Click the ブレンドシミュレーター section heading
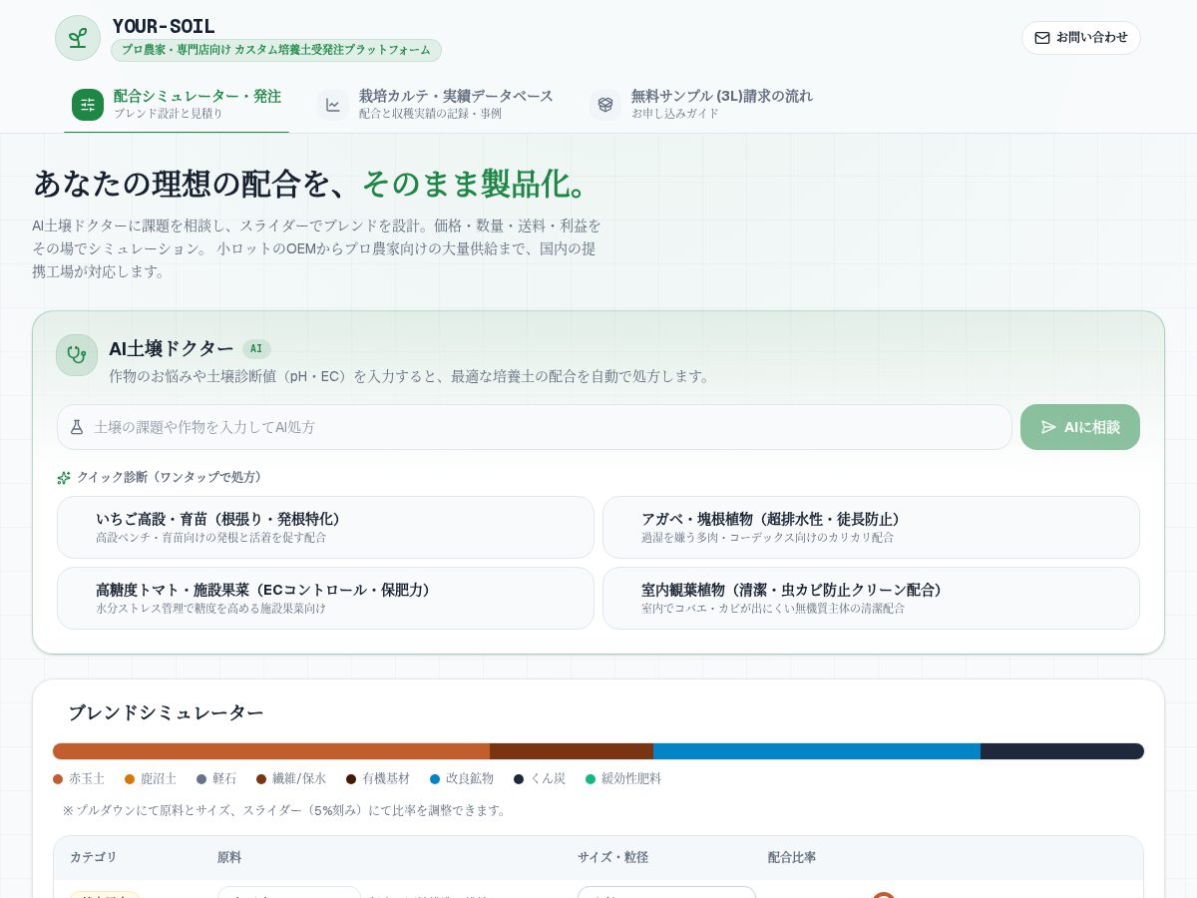 (x=166, y=712)
